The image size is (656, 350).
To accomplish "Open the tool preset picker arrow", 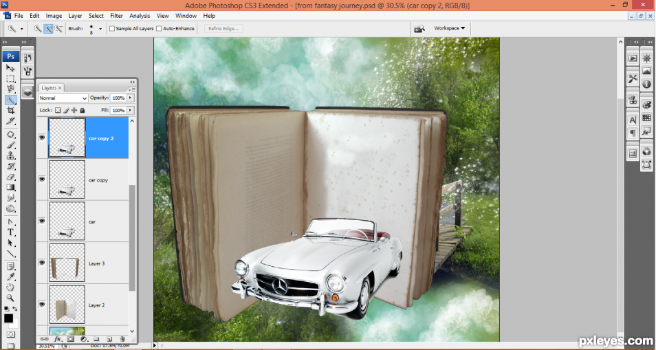I will pos(21,29).
